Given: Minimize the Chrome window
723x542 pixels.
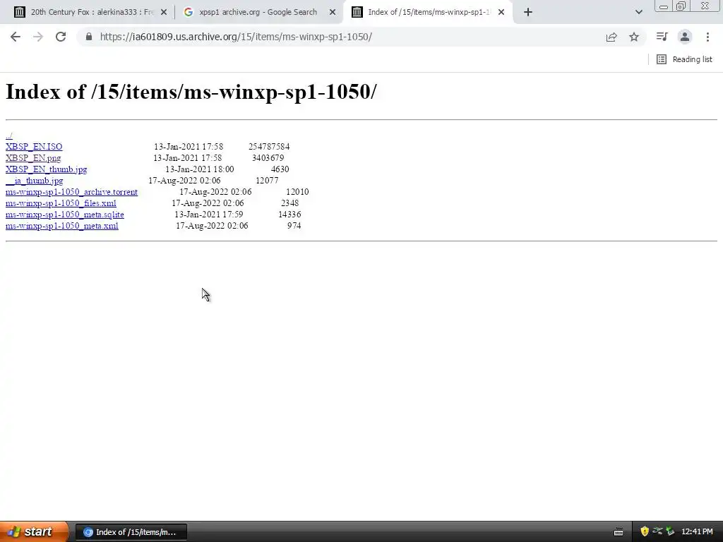Looking at the screenshot, I should tap(664, 6).
